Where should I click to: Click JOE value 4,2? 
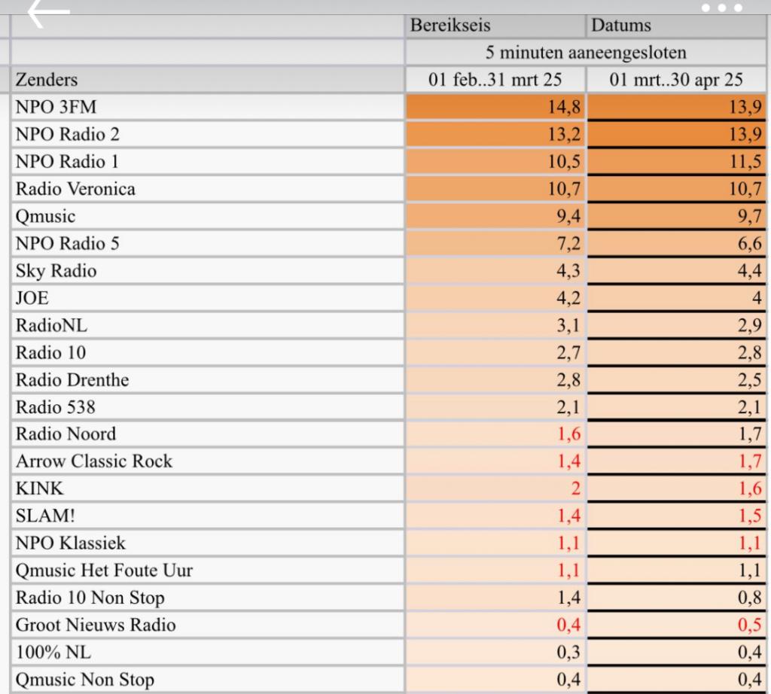[x=495, y=298]
